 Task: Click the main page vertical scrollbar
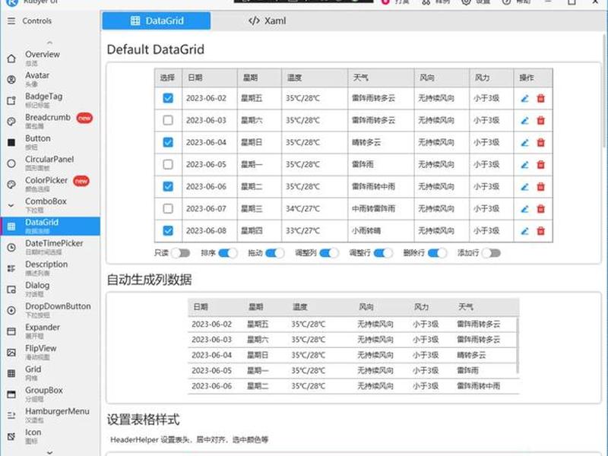click(x=605, y=91)
